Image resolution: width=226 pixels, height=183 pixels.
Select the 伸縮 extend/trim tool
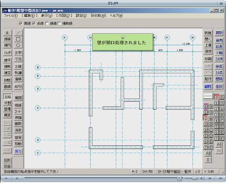tap(18, 118)
